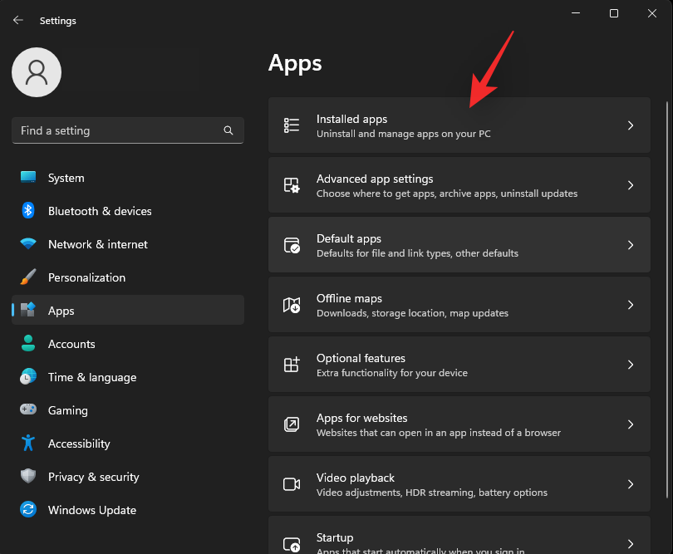Expand Apps for websites chevron

[x=631, y=424]
